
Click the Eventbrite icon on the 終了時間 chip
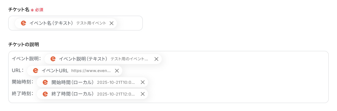click(45, 94)
